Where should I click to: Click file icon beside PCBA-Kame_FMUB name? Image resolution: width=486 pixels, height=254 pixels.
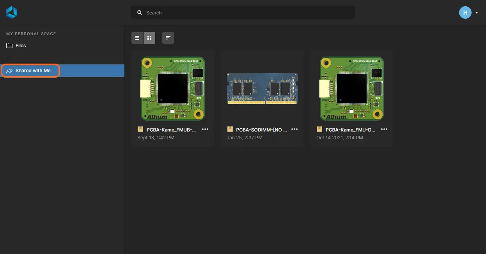click(x=140, y=129)
